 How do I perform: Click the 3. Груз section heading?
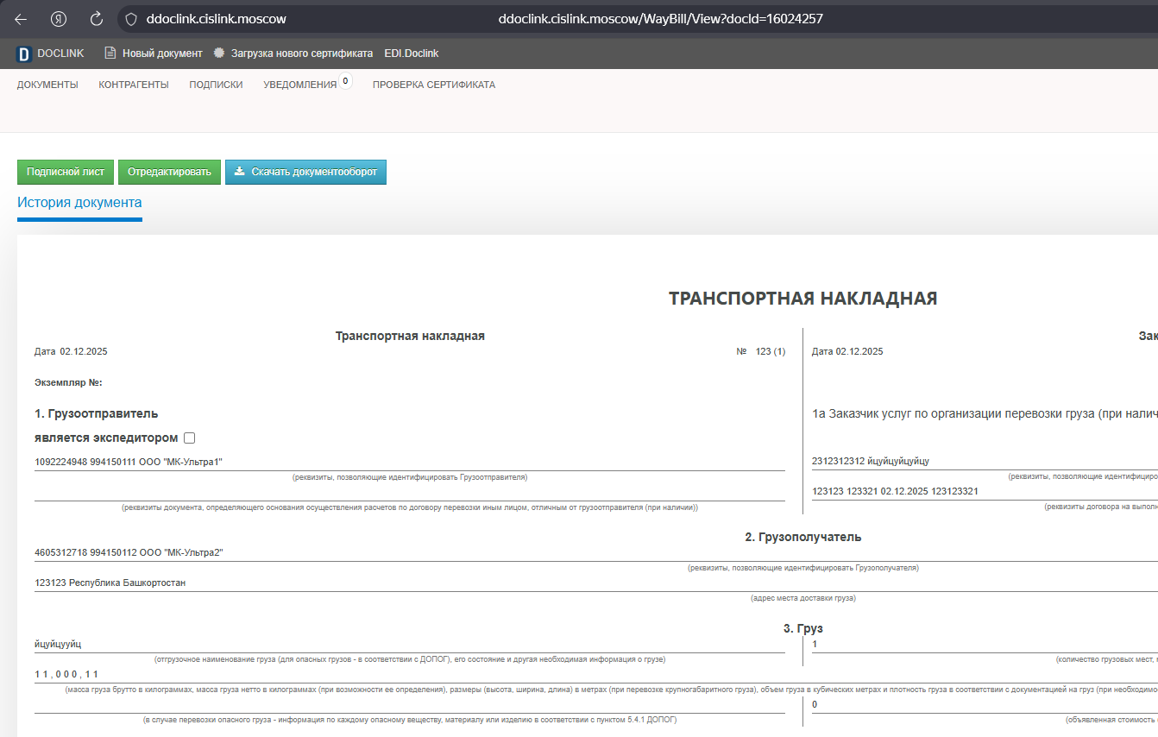click(x=803, y=628)
